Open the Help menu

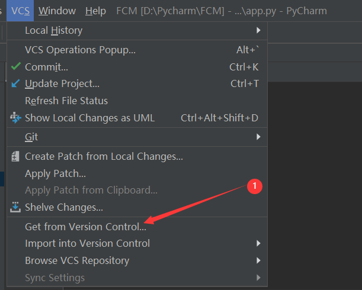[95, 11]
